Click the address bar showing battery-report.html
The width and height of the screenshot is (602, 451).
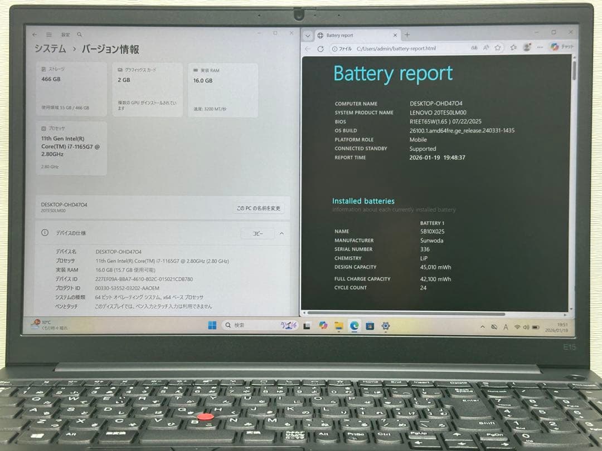tap(390, 48)
